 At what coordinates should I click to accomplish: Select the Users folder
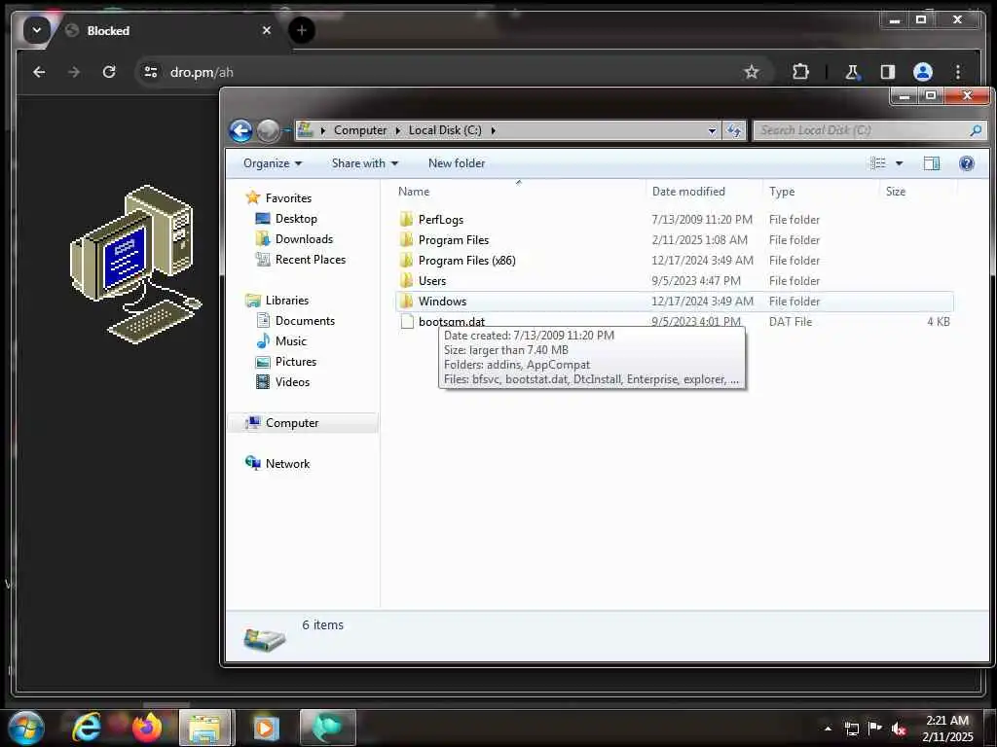[431, 281]
